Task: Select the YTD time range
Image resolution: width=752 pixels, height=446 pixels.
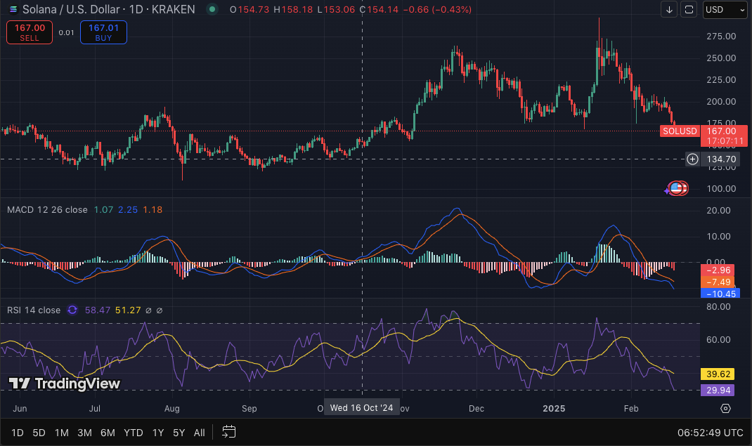Action: [133, 432]
